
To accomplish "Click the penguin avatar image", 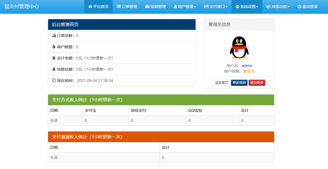I will point(239,48).
